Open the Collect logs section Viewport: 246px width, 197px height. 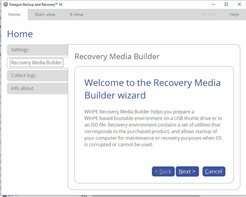pos(37,75)
